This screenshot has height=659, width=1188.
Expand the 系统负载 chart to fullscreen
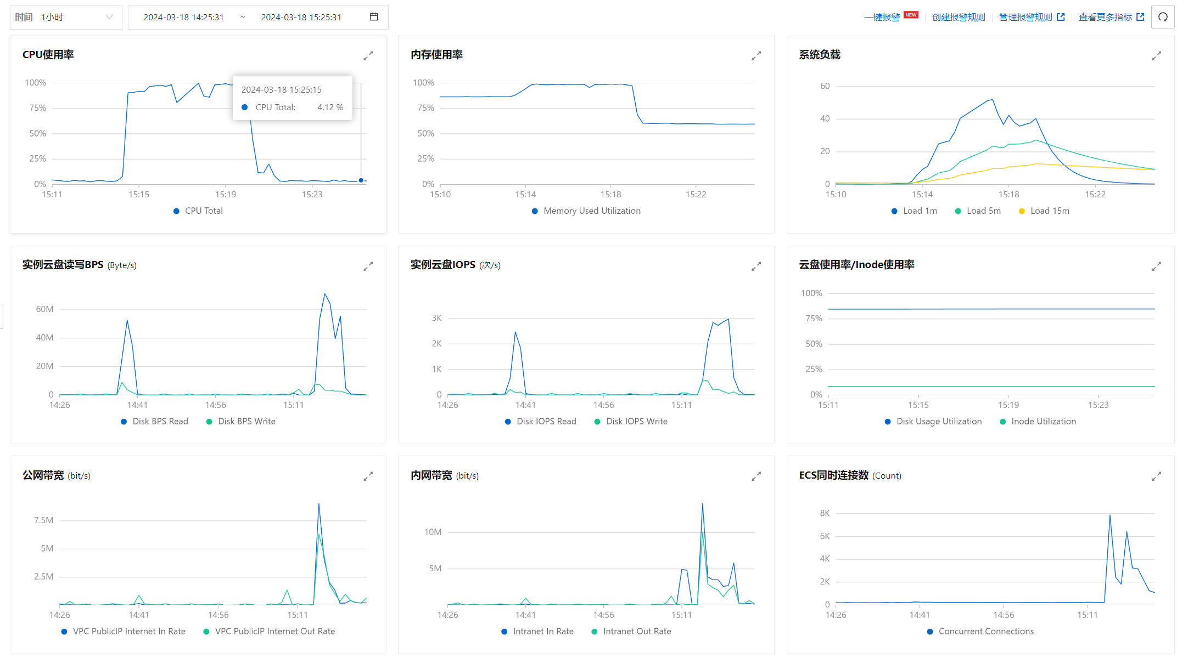(1157, 56)
